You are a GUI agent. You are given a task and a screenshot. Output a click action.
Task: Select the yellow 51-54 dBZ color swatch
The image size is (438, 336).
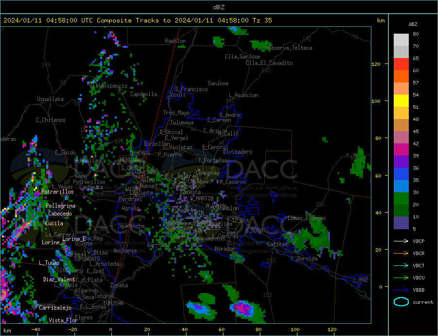tap(401, 101)
